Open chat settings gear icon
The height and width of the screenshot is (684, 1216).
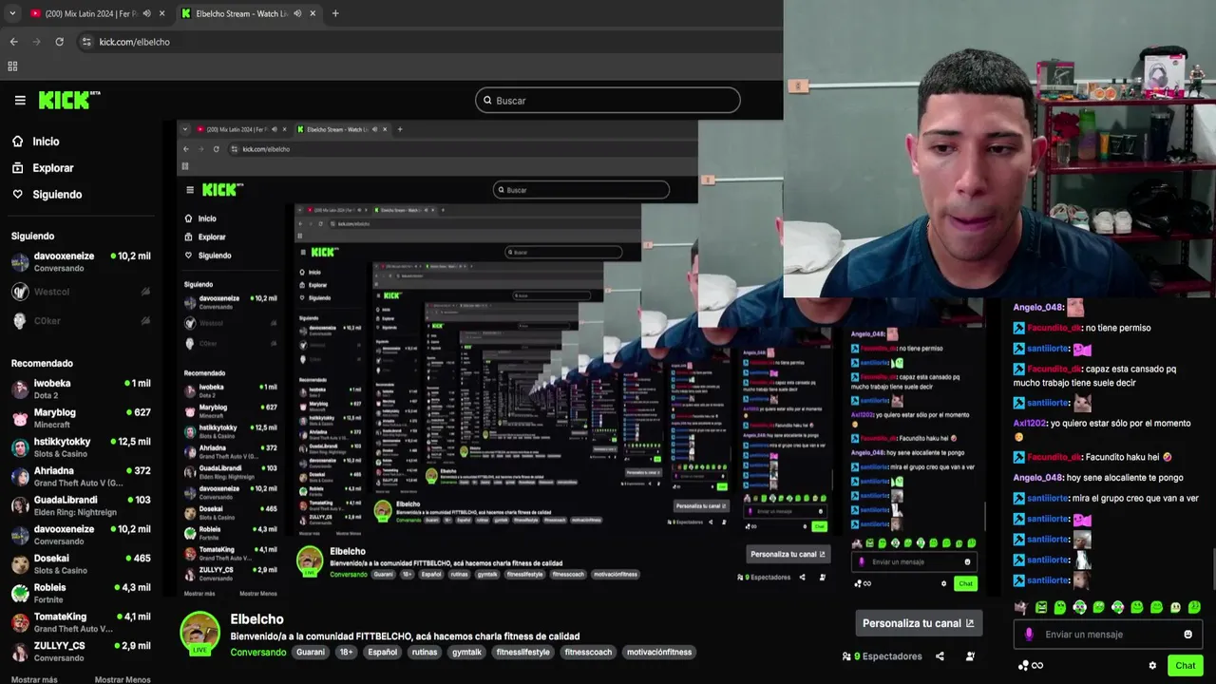[x=1152, y=666]
